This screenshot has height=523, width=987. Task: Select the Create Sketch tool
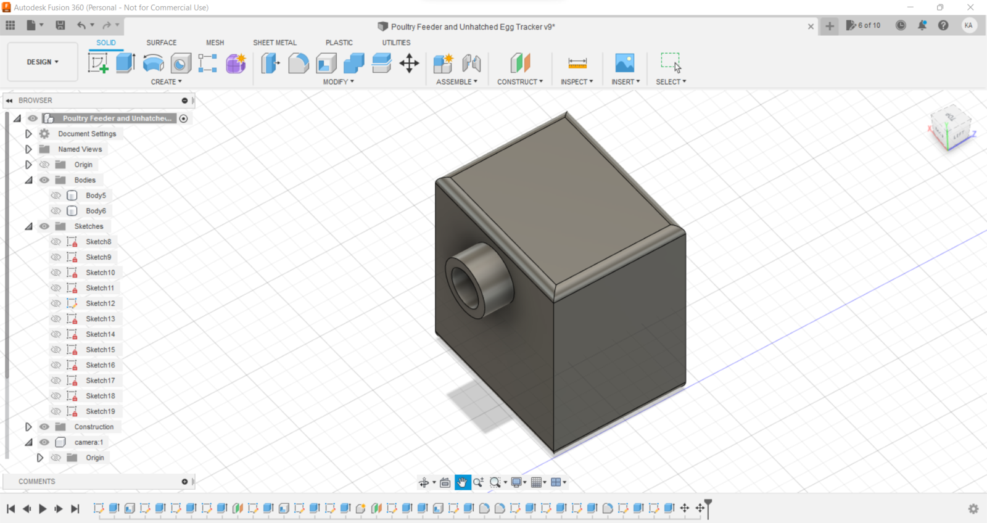[x=98, y=63]
